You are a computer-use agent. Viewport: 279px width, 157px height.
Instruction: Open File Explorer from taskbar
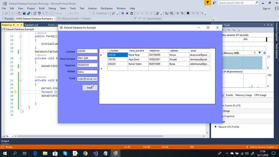click(x=45, y=153)
